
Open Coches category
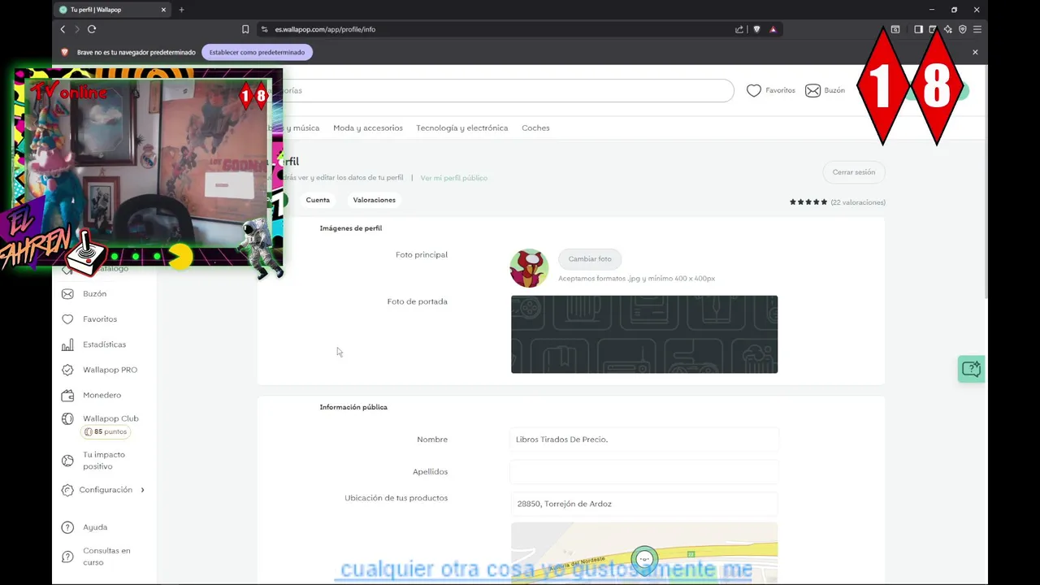(535, 128)
